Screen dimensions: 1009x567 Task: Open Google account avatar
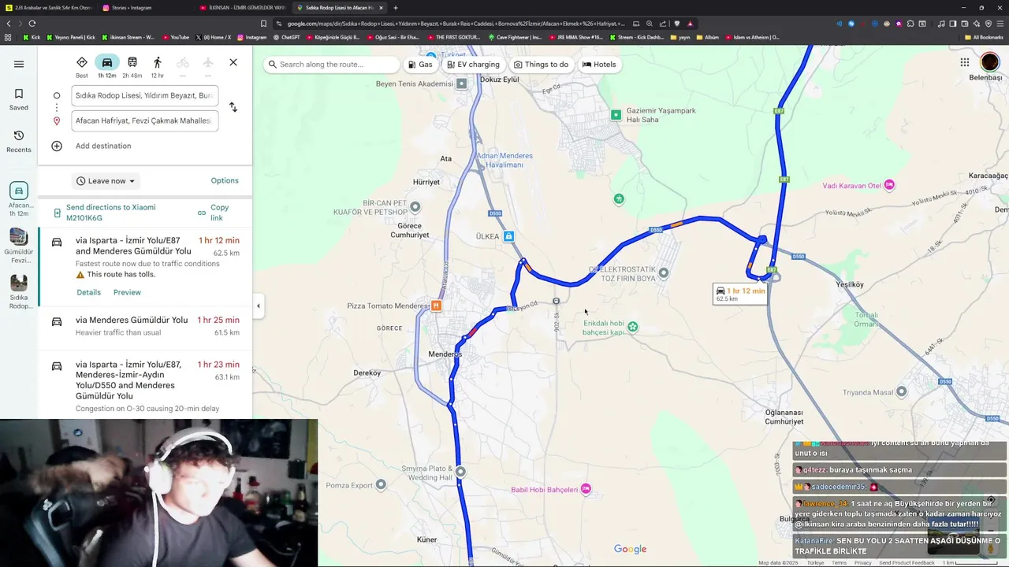click(x=989, y=62)
